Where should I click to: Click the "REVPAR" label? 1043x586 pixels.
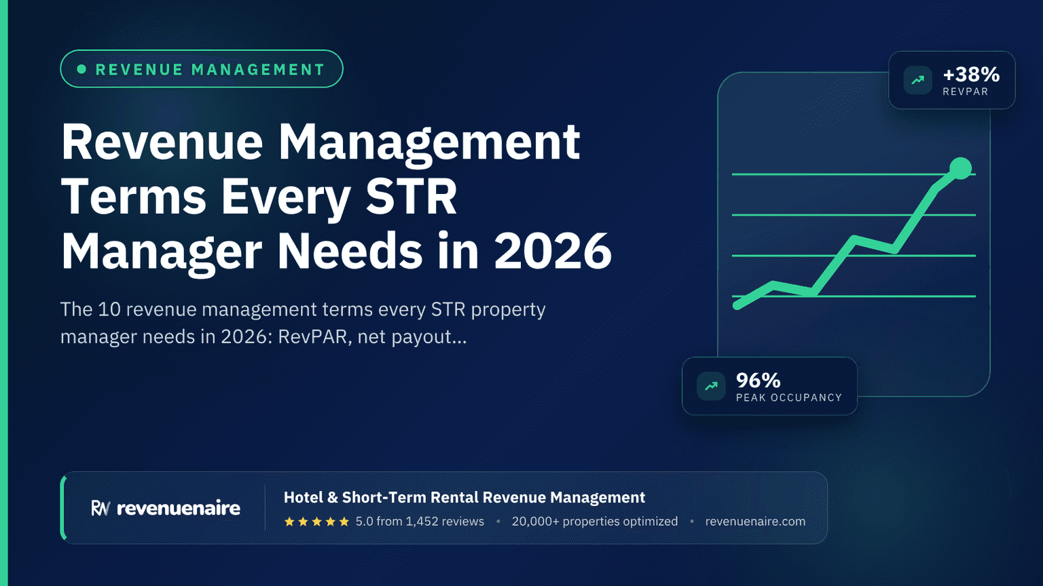[965, 92]
